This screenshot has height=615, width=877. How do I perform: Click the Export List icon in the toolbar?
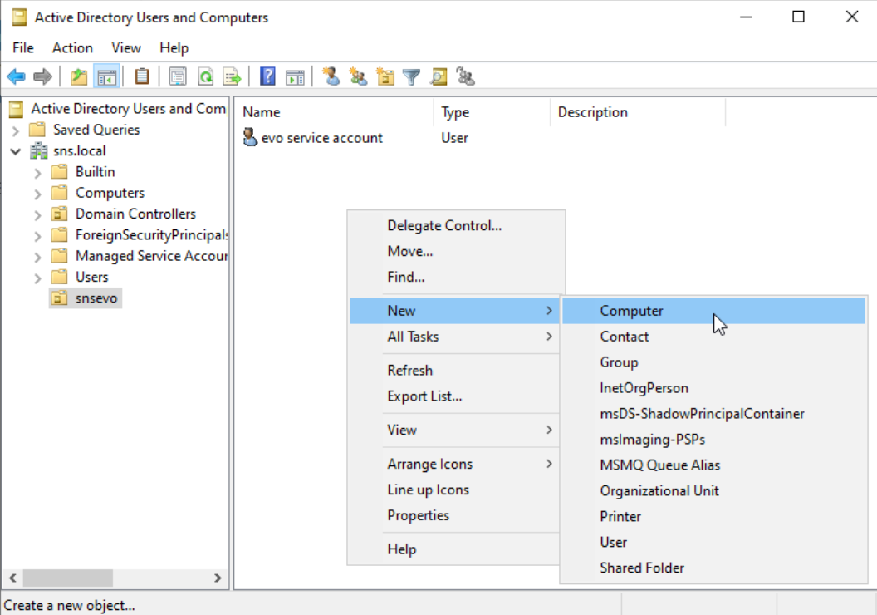coord(232,76)
